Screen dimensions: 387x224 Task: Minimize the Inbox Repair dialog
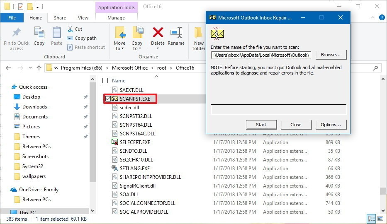pyautogui.click(x=303, y=18)
